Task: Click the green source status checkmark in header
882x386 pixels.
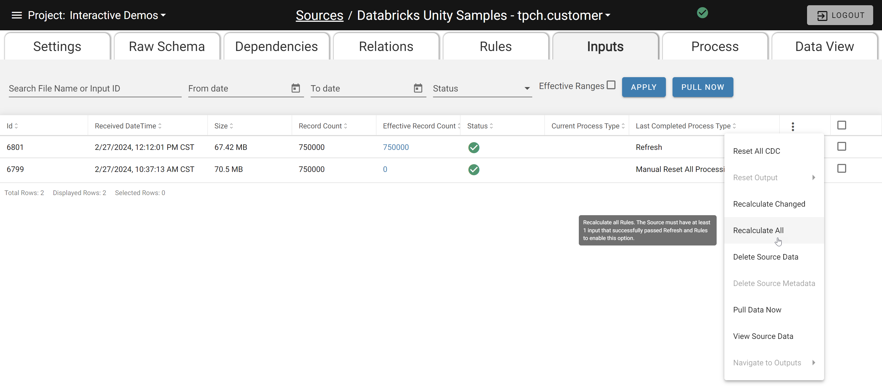Action: [702, 13]
